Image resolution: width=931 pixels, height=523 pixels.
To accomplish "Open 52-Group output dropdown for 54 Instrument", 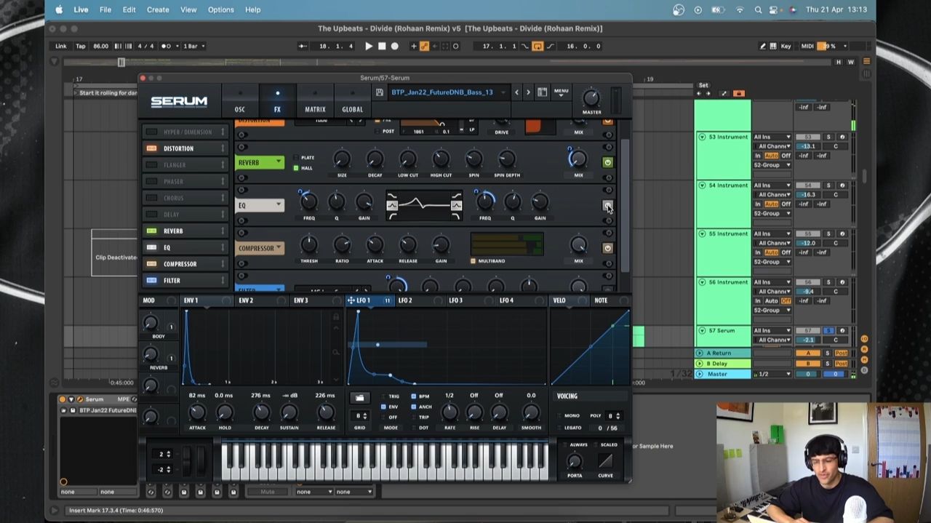I will [772, 213].
